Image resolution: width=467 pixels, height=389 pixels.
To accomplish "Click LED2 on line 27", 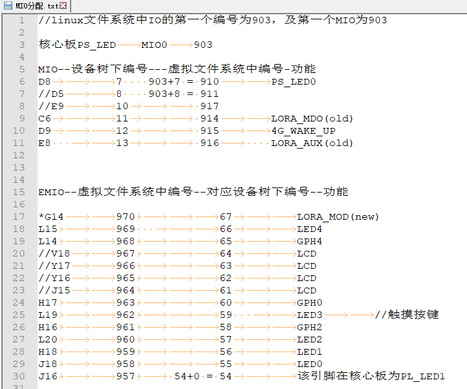I will pyautogui.click(x=309, y=340).
